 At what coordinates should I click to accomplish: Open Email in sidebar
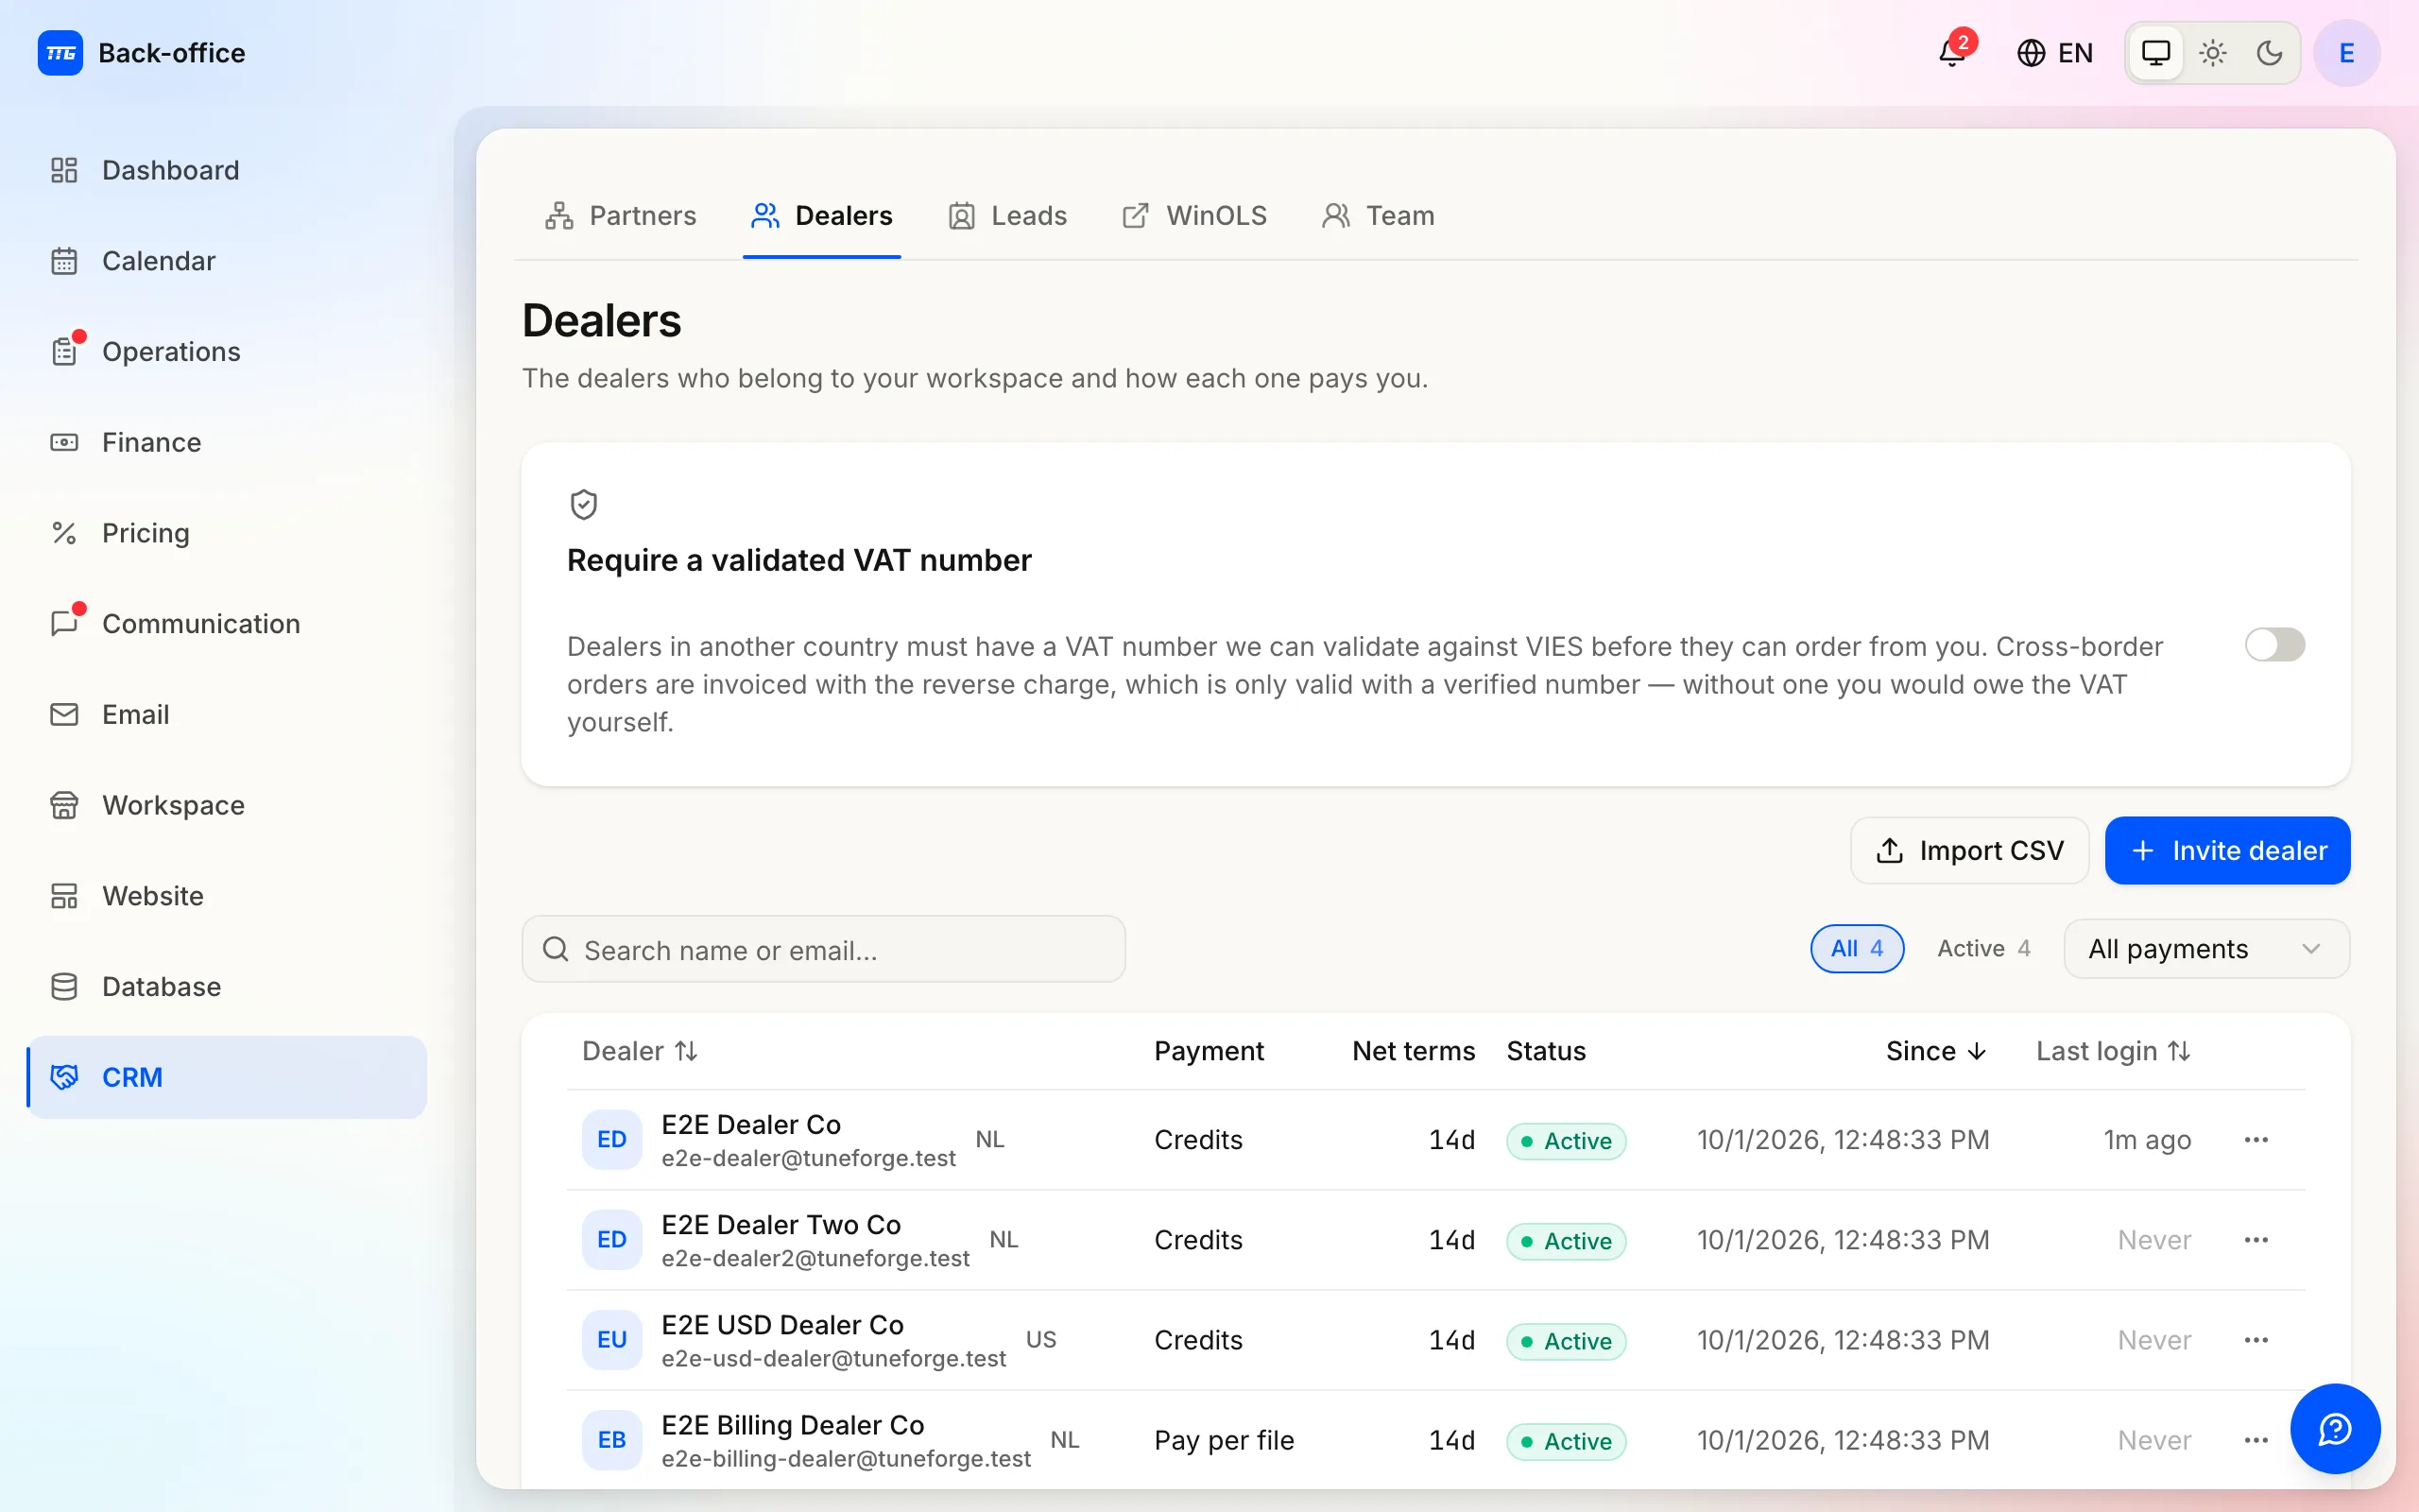point(227,714)
